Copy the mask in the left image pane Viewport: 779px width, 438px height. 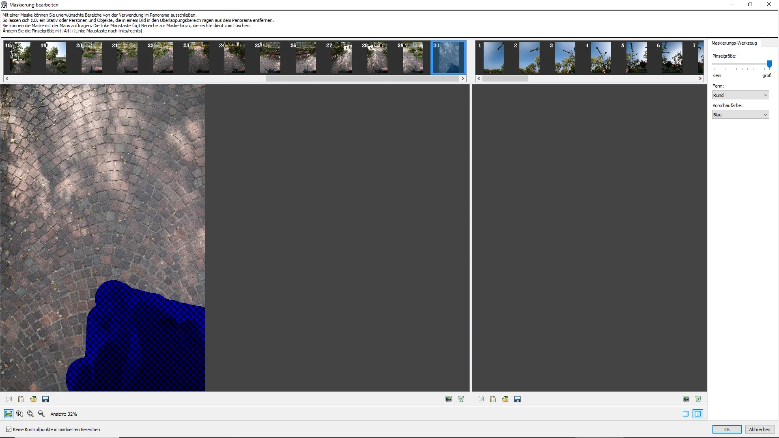click(9, 399)
